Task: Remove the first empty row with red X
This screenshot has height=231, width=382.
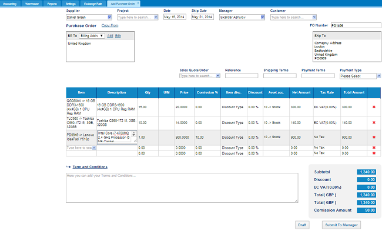Action: (374, 148)
